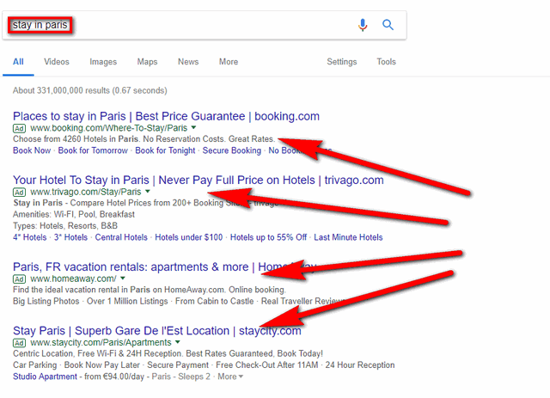Expand the More menu

[229, 62]
